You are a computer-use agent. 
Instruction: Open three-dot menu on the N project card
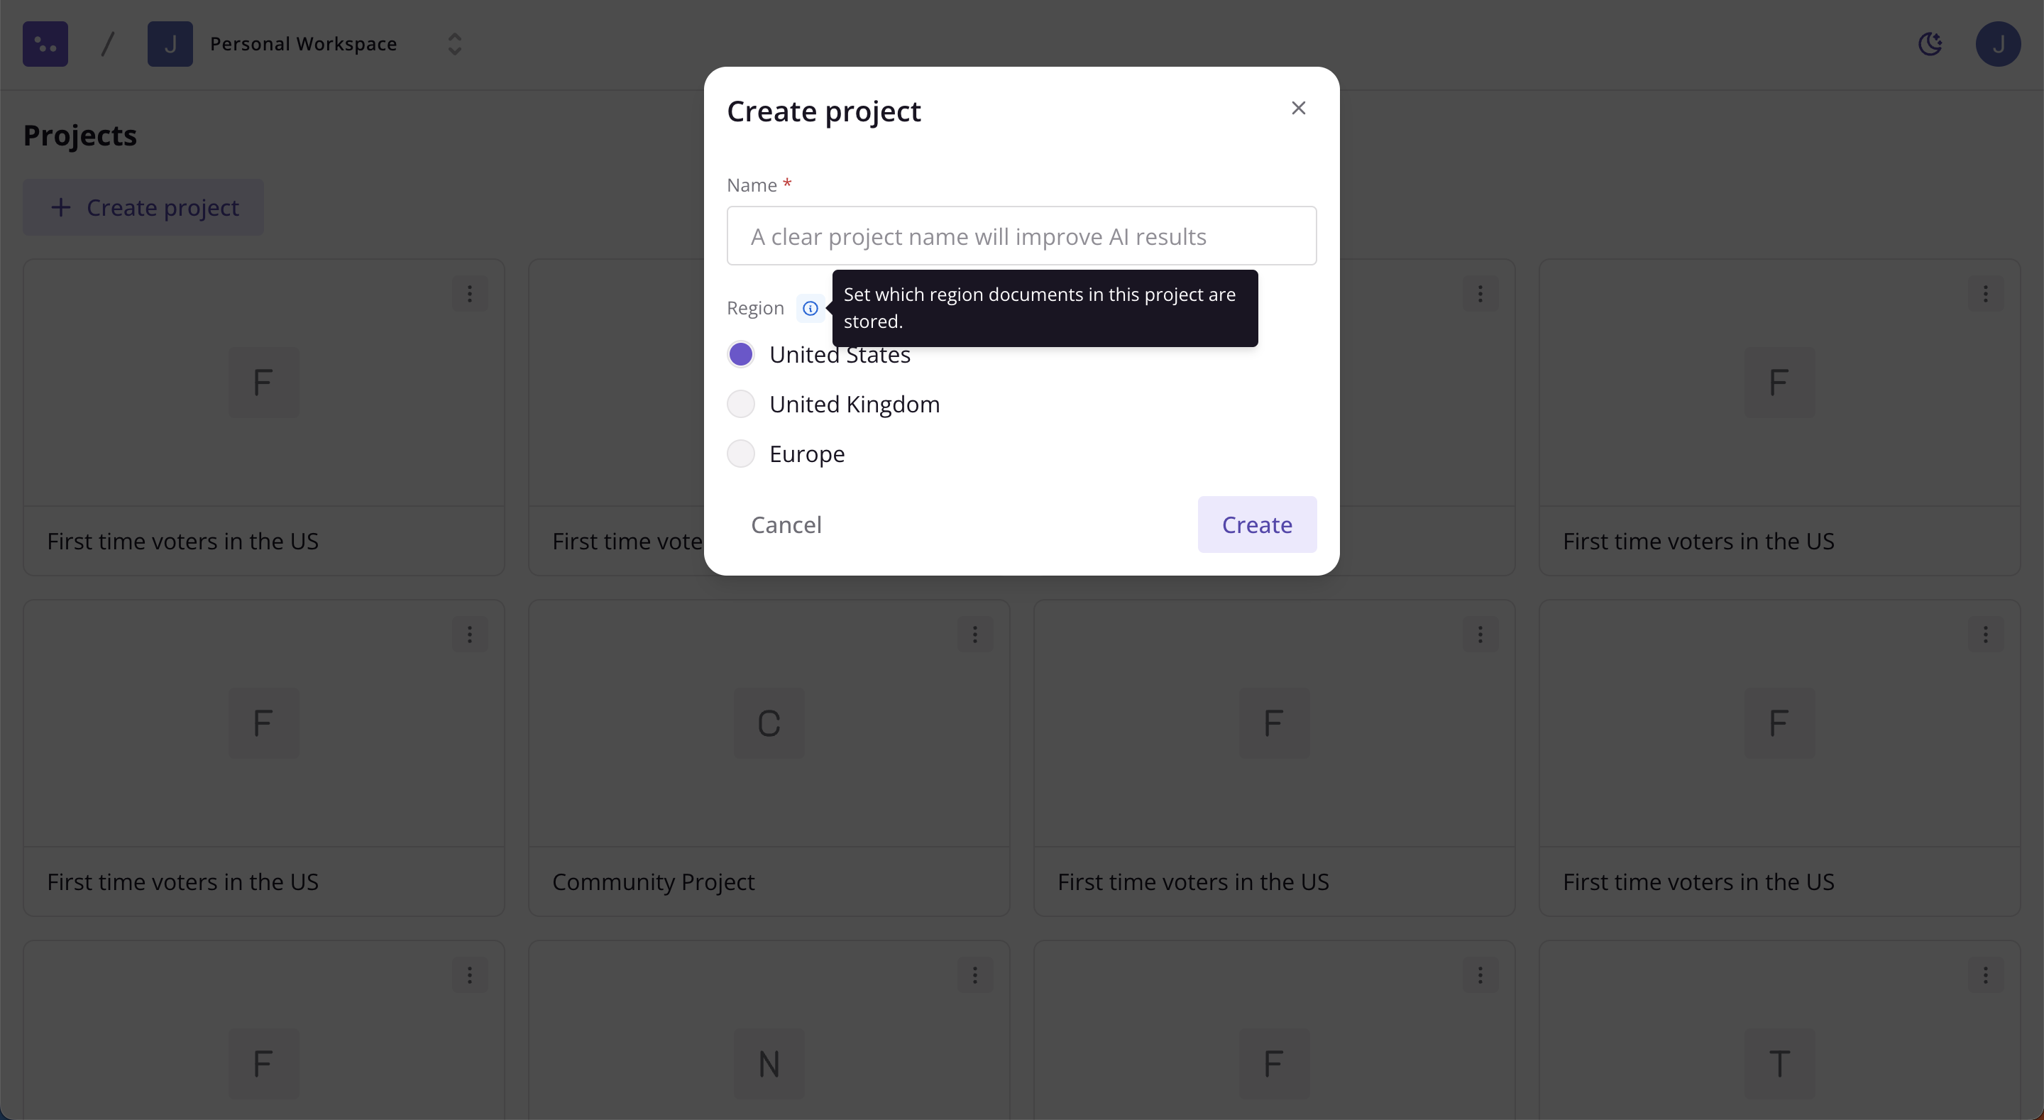point(975,974)
